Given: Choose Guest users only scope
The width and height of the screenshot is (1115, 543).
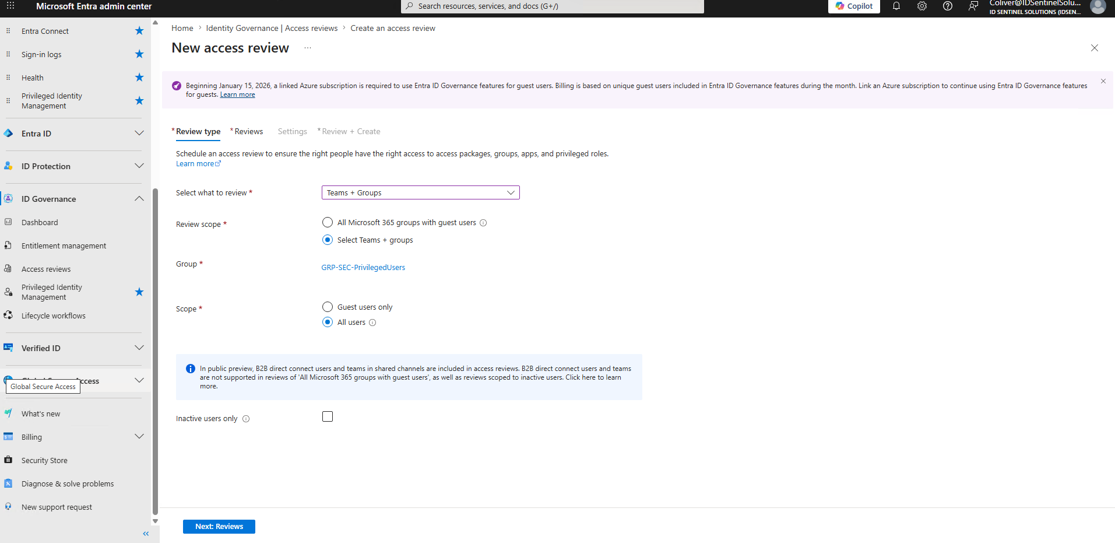Looking at the screenshot, I should 328,307.
